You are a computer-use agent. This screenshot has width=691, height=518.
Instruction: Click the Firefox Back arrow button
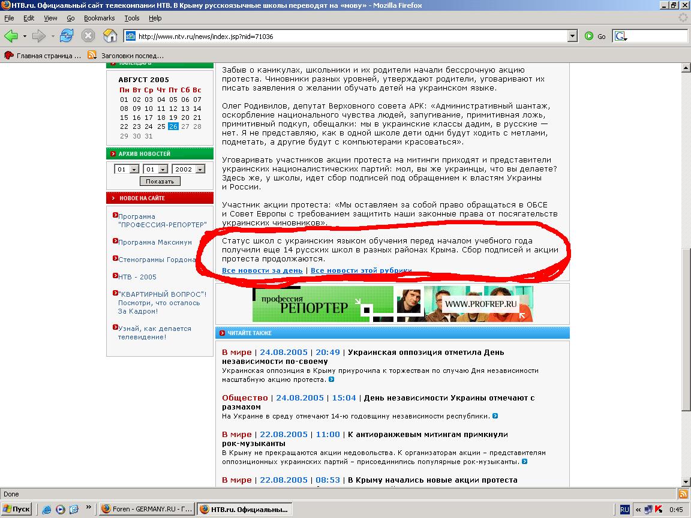[11, 36]
